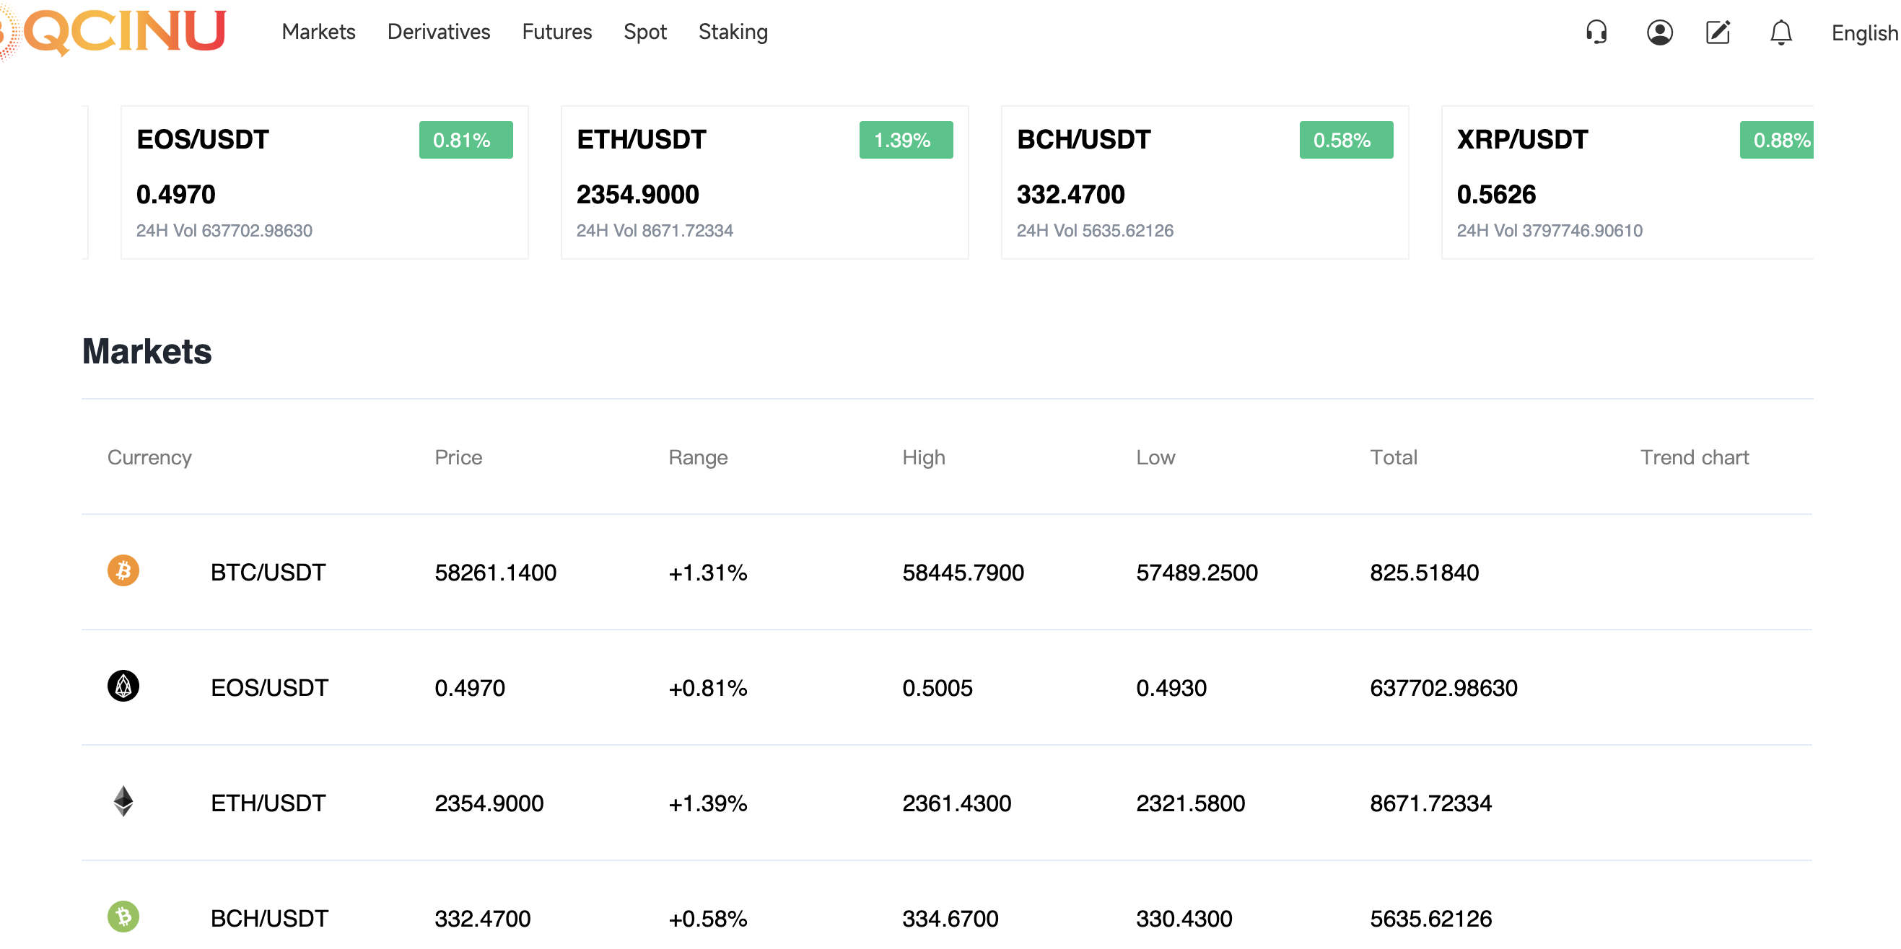Select the ETH/USDT ticker card
1901x949 pixels.
(764, 183)
